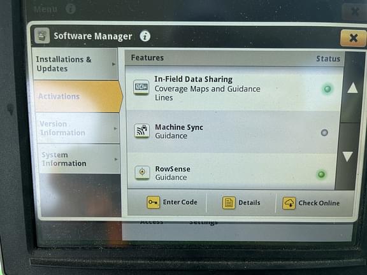Image resolution: width=367 pixels, height=275 pixels.
Task: Select the Machine Sync Guidance row
Action: pos(233,131)
